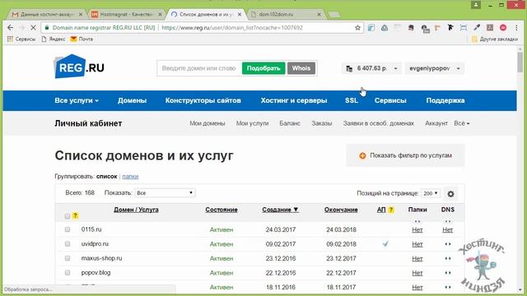Click the Whois button

point(301,68)
